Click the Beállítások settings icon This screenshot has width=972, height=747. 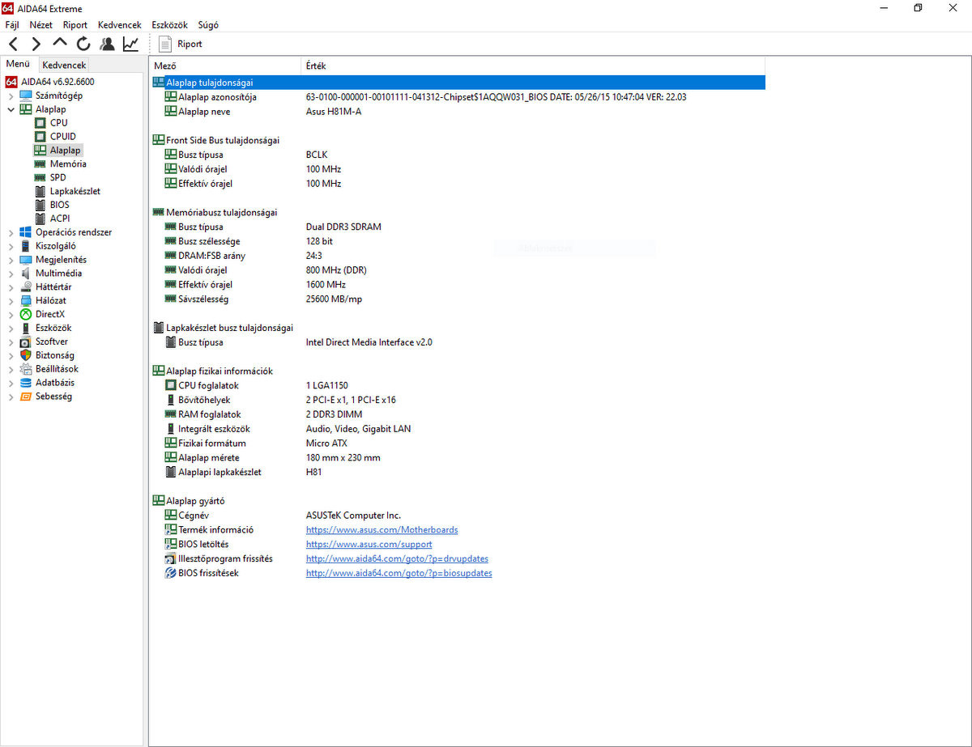26,369
